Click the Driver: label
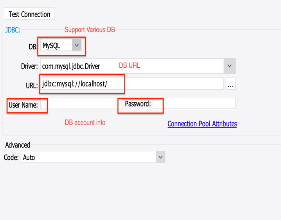The image size is (281, 220). point(29,66)
